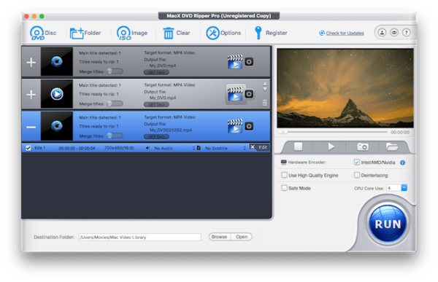Click SET TAG for My_DVD020202.mp4
Screen dimensions: 438x282
tap(156, 137)
